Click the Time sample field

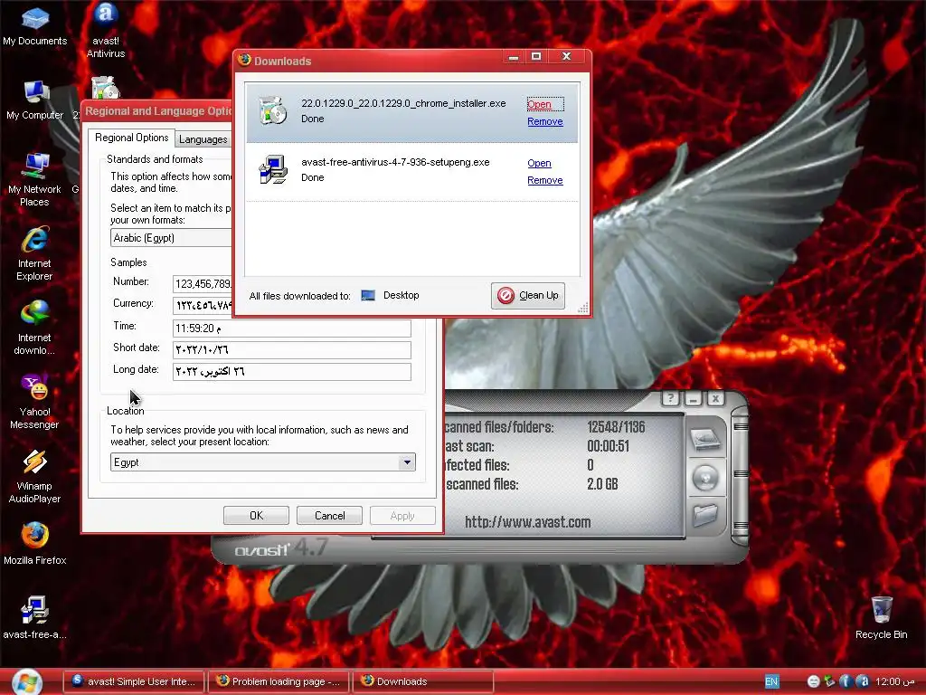tap(292, 328)
